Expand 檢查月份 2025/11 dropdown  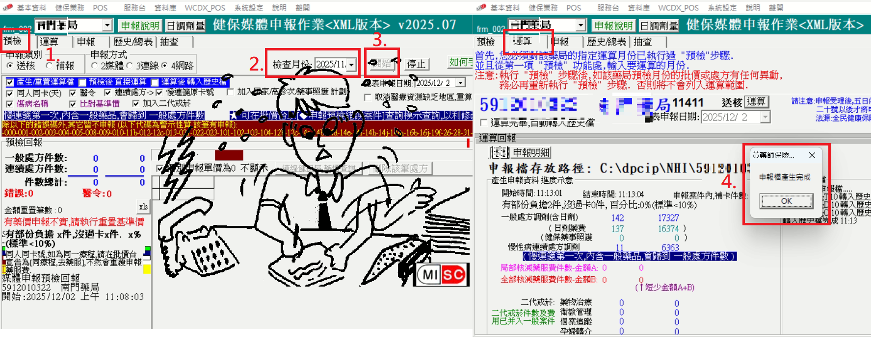pyautogui.click(x=351, y=64)
